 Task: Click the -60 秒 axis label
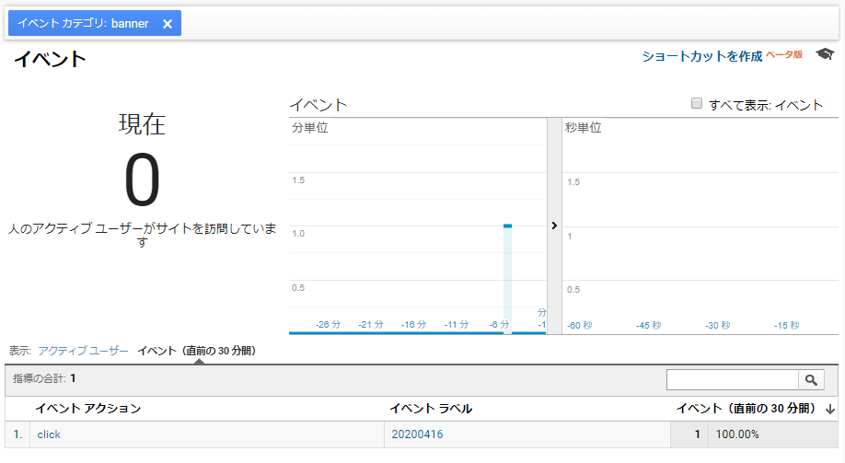click(579, 326)
